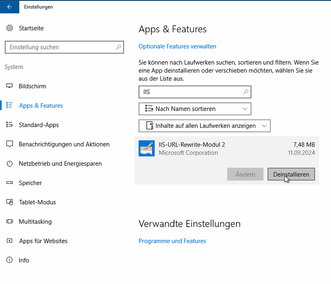Image resolution: width=331 pixels, height=284 pixels.
Task: Click the IIS-URL-Rewrite-Modul app icon
Action: 147,149
